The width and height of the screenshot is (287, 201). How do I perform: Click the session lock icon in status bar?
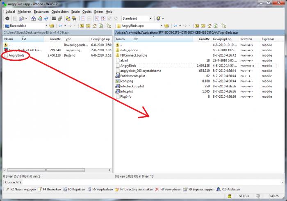pos(229,196)
